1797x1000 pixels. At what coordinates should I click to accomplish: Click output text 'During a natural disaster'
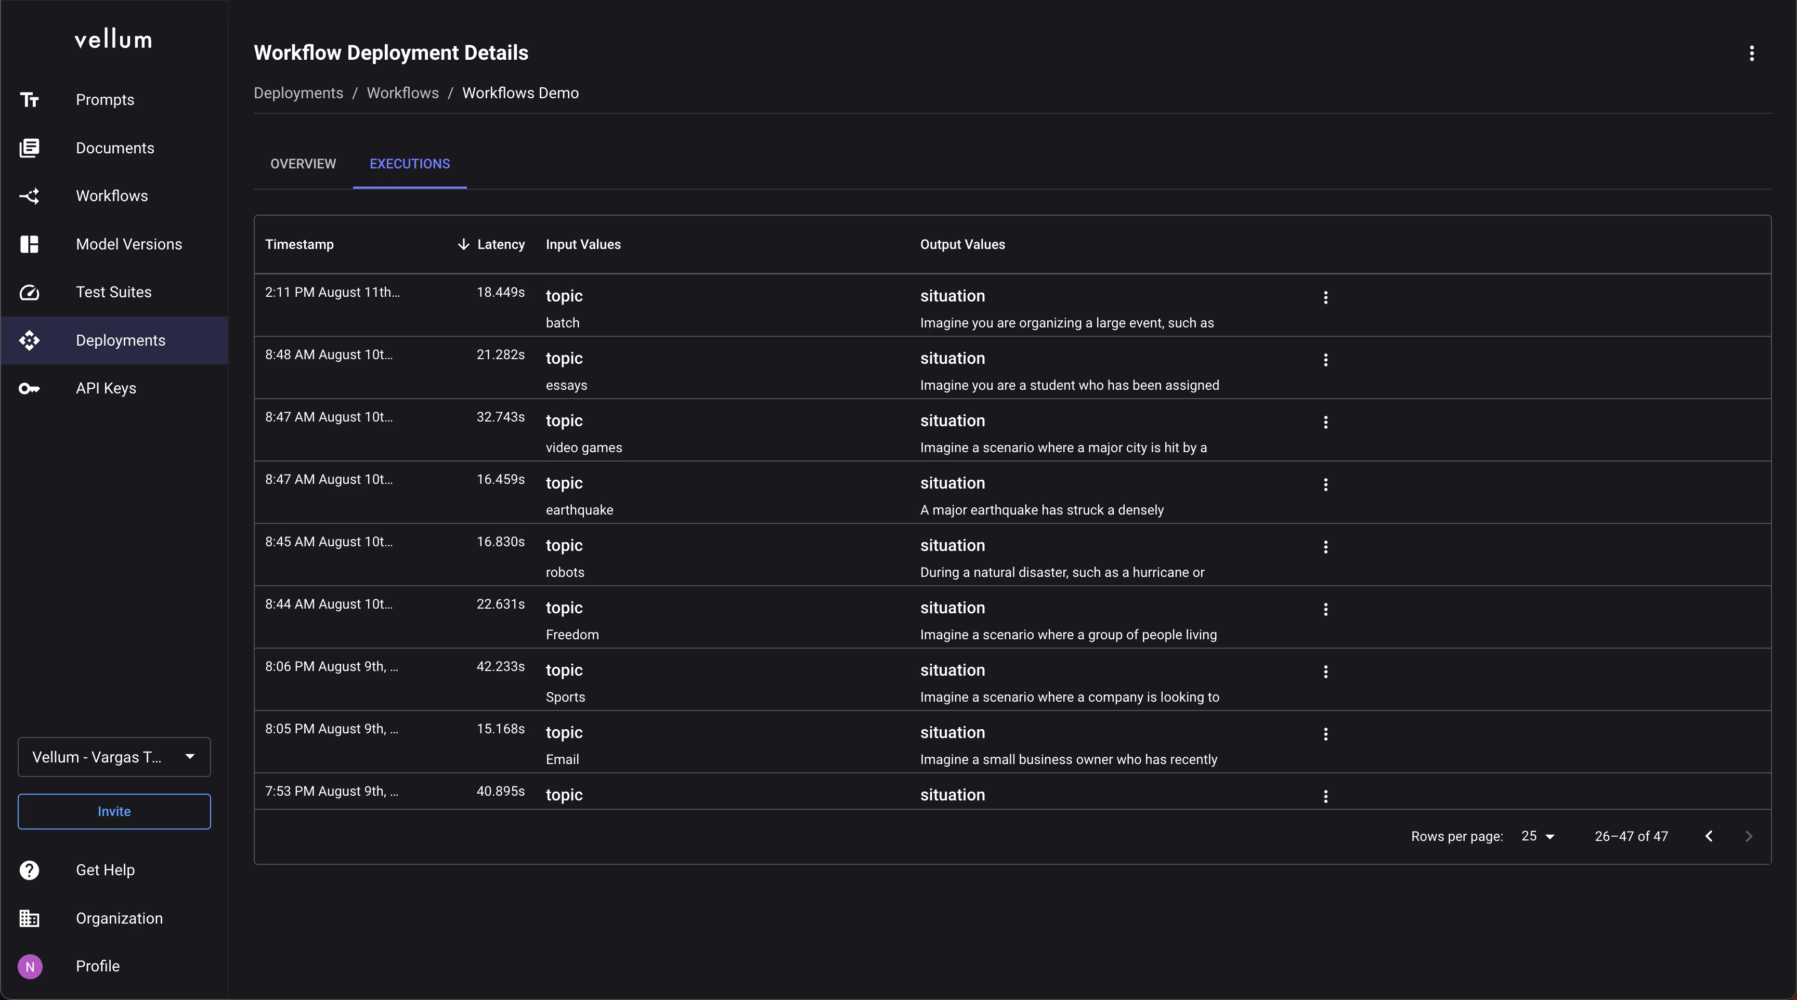[x=1062, y=573]
